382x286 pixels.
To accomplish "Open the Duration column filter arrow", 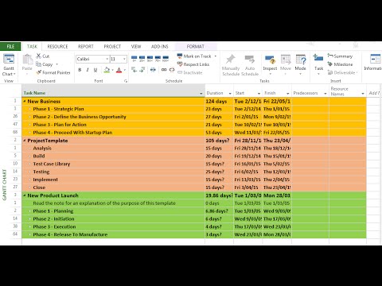I will [230, 93].
